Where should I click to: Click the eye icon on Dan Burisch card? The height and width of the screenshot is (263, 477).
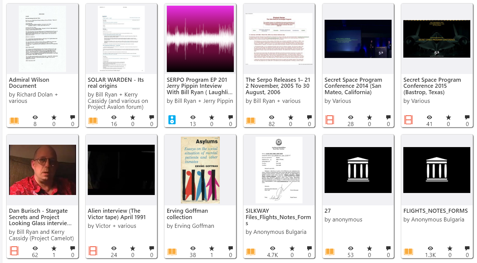[35, 248]
